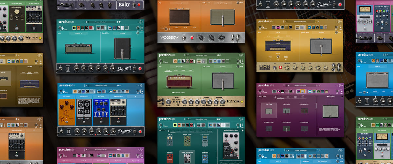This screenshot has width=393, height=164.
Task: Add a pedal with the plus slot
Action: point(136,97)
